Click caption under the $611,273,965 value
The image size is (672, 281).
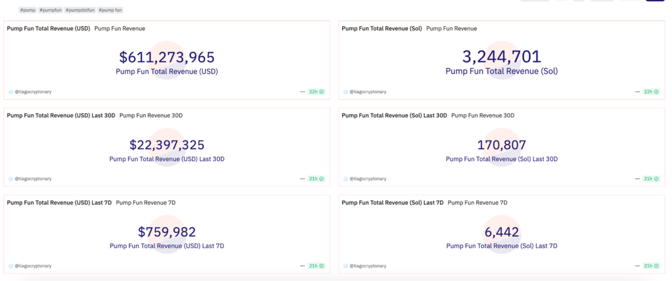tap(167, 72)
